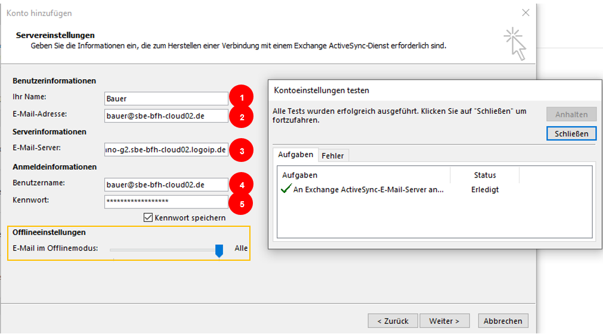603x334 pixels.
Task: Select the Aufgaben tab
Action: [x=295, y=154]
